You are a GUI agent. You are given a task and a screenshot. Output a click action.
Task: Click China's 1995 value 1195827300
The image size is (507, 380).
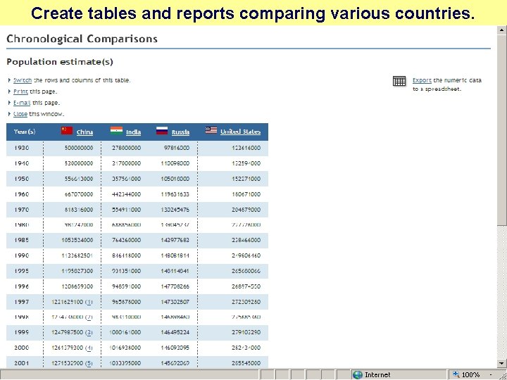point(77,271)
